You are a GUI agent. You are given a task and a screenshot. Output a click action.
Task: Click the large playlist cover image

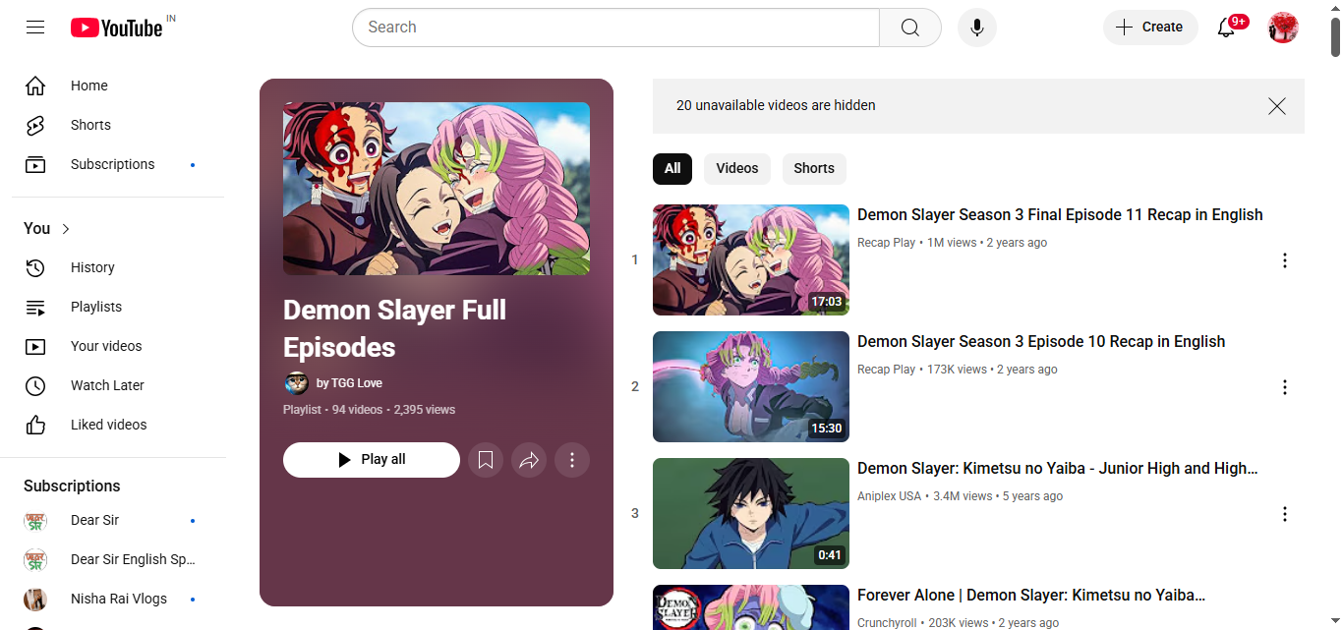pos(437,189)
